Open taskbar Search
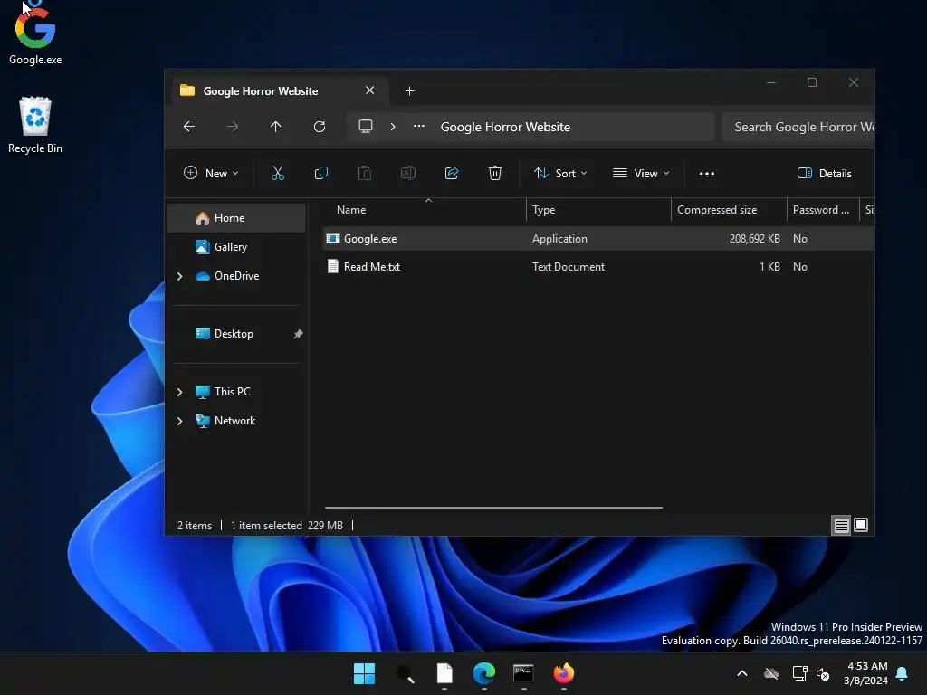The image size is (927, 695). point(405,673)
